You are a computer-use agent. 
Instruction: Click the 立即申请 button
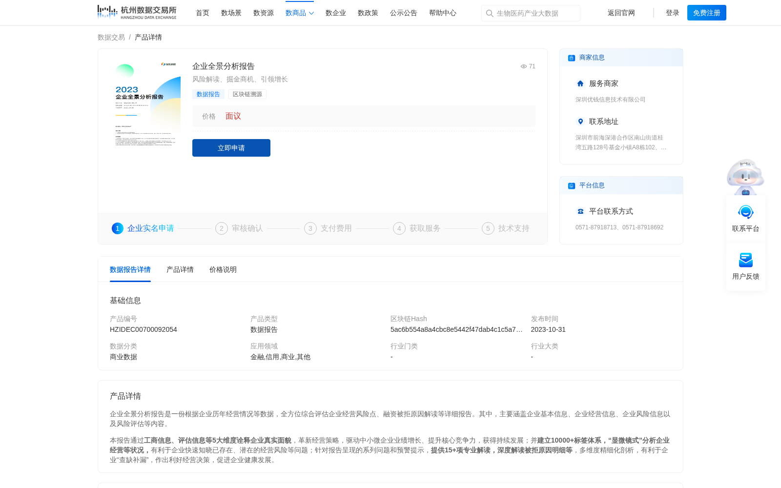pyautogui.click(x=231, y=148)
